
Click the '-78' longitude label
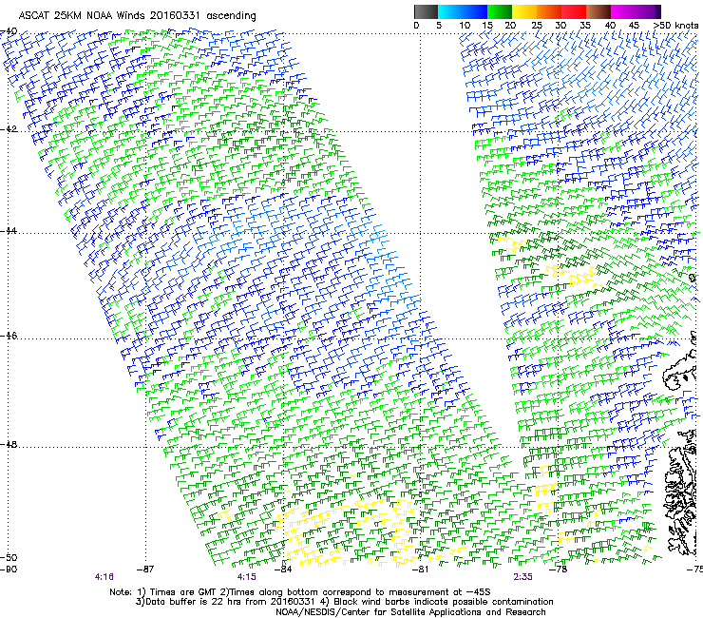click(x=558, y=570)
